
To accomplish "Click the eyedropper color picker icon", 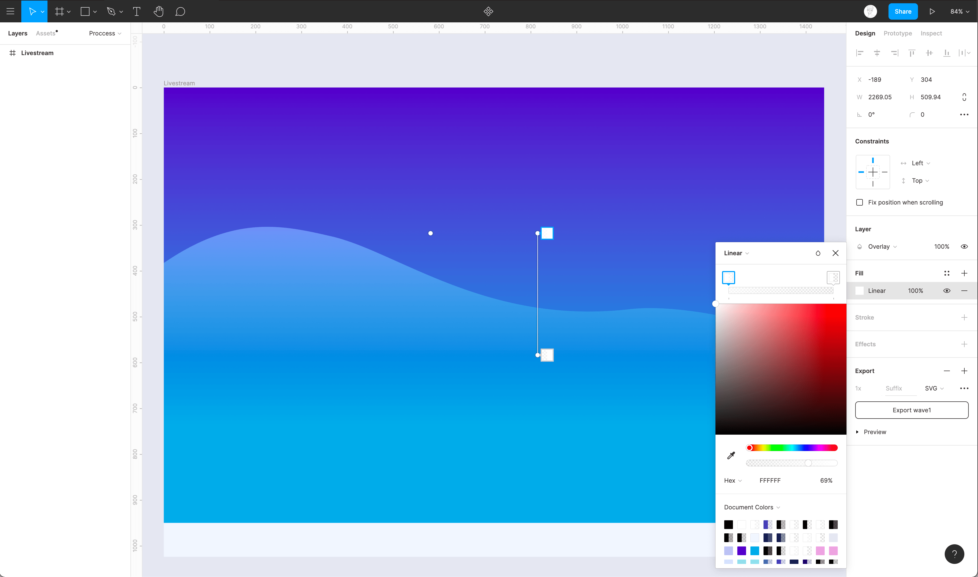I will pyautogui.click(x=731, y=455).
